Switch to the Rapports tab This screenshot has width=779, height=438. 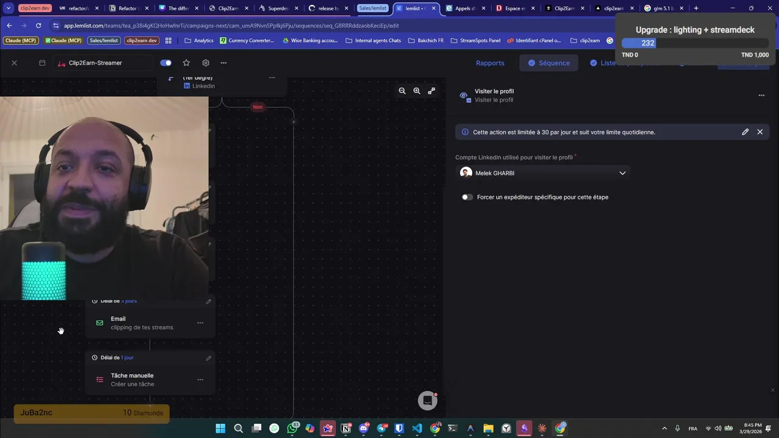(x=490, y=63)
